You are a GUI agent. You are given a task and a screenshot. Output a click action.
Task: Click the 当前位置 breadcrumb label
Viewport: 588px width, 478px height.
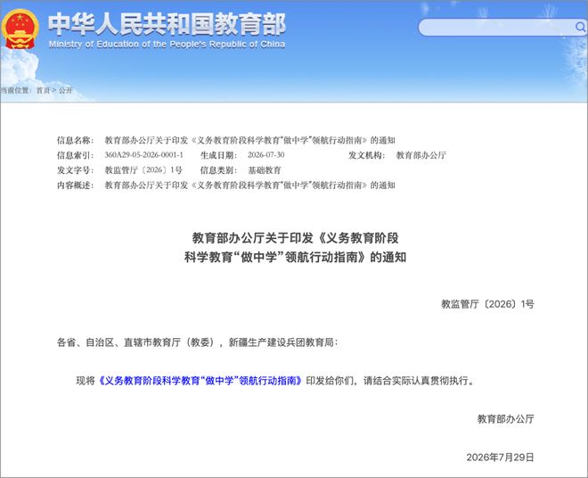pyautogui.click(x=16, y=90)
